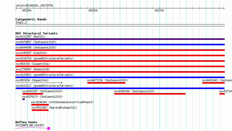The width and height of the screenshot is (232, 131).
Task: Click nsv4222217 gnomAD variant label
Action: [45, 86]
